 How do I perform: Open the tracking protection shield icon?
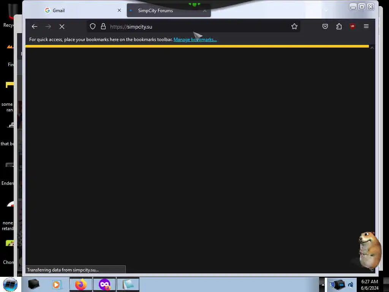point(93,26)
